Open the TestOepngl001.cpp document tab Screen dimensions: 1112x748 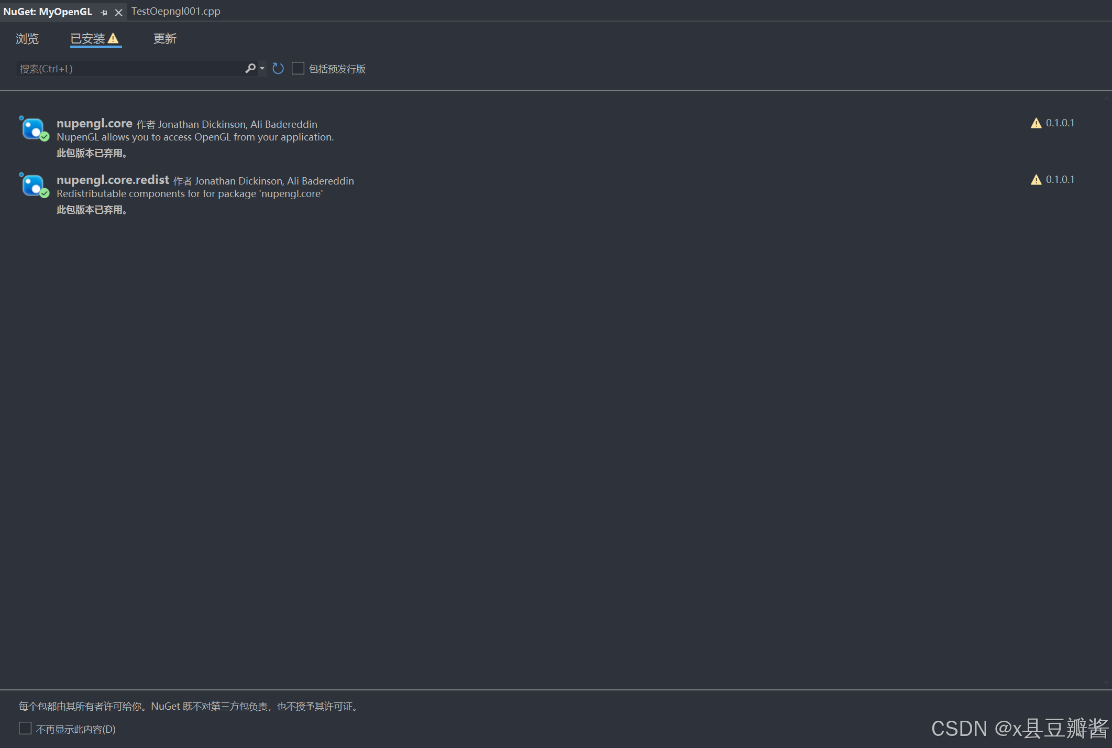(x=175, y=11)
